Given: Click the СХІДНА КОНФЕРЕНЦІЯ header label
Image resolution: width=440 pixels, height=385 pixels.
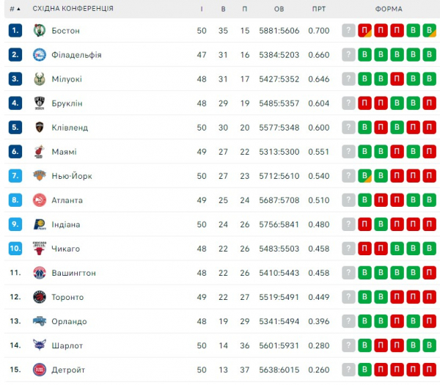Looking at the screenshot, I should (x=73, y=9).
